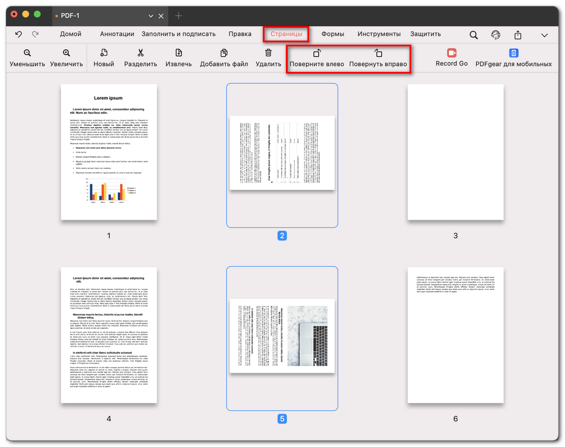
Task: Open the search magnifier icon
Action: [473, 34]
